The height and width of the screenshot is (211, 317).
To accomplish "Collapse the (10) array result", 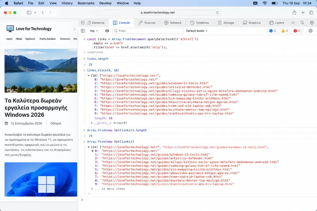I will 88,76.
